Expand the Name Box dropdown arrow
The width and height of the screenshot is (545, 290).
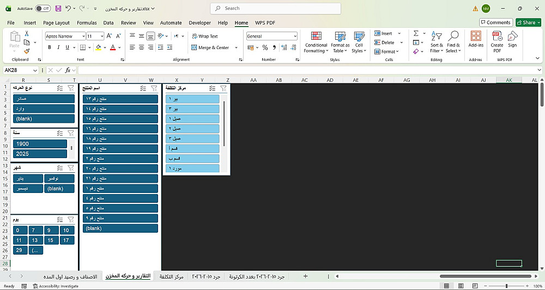[35, 70]
